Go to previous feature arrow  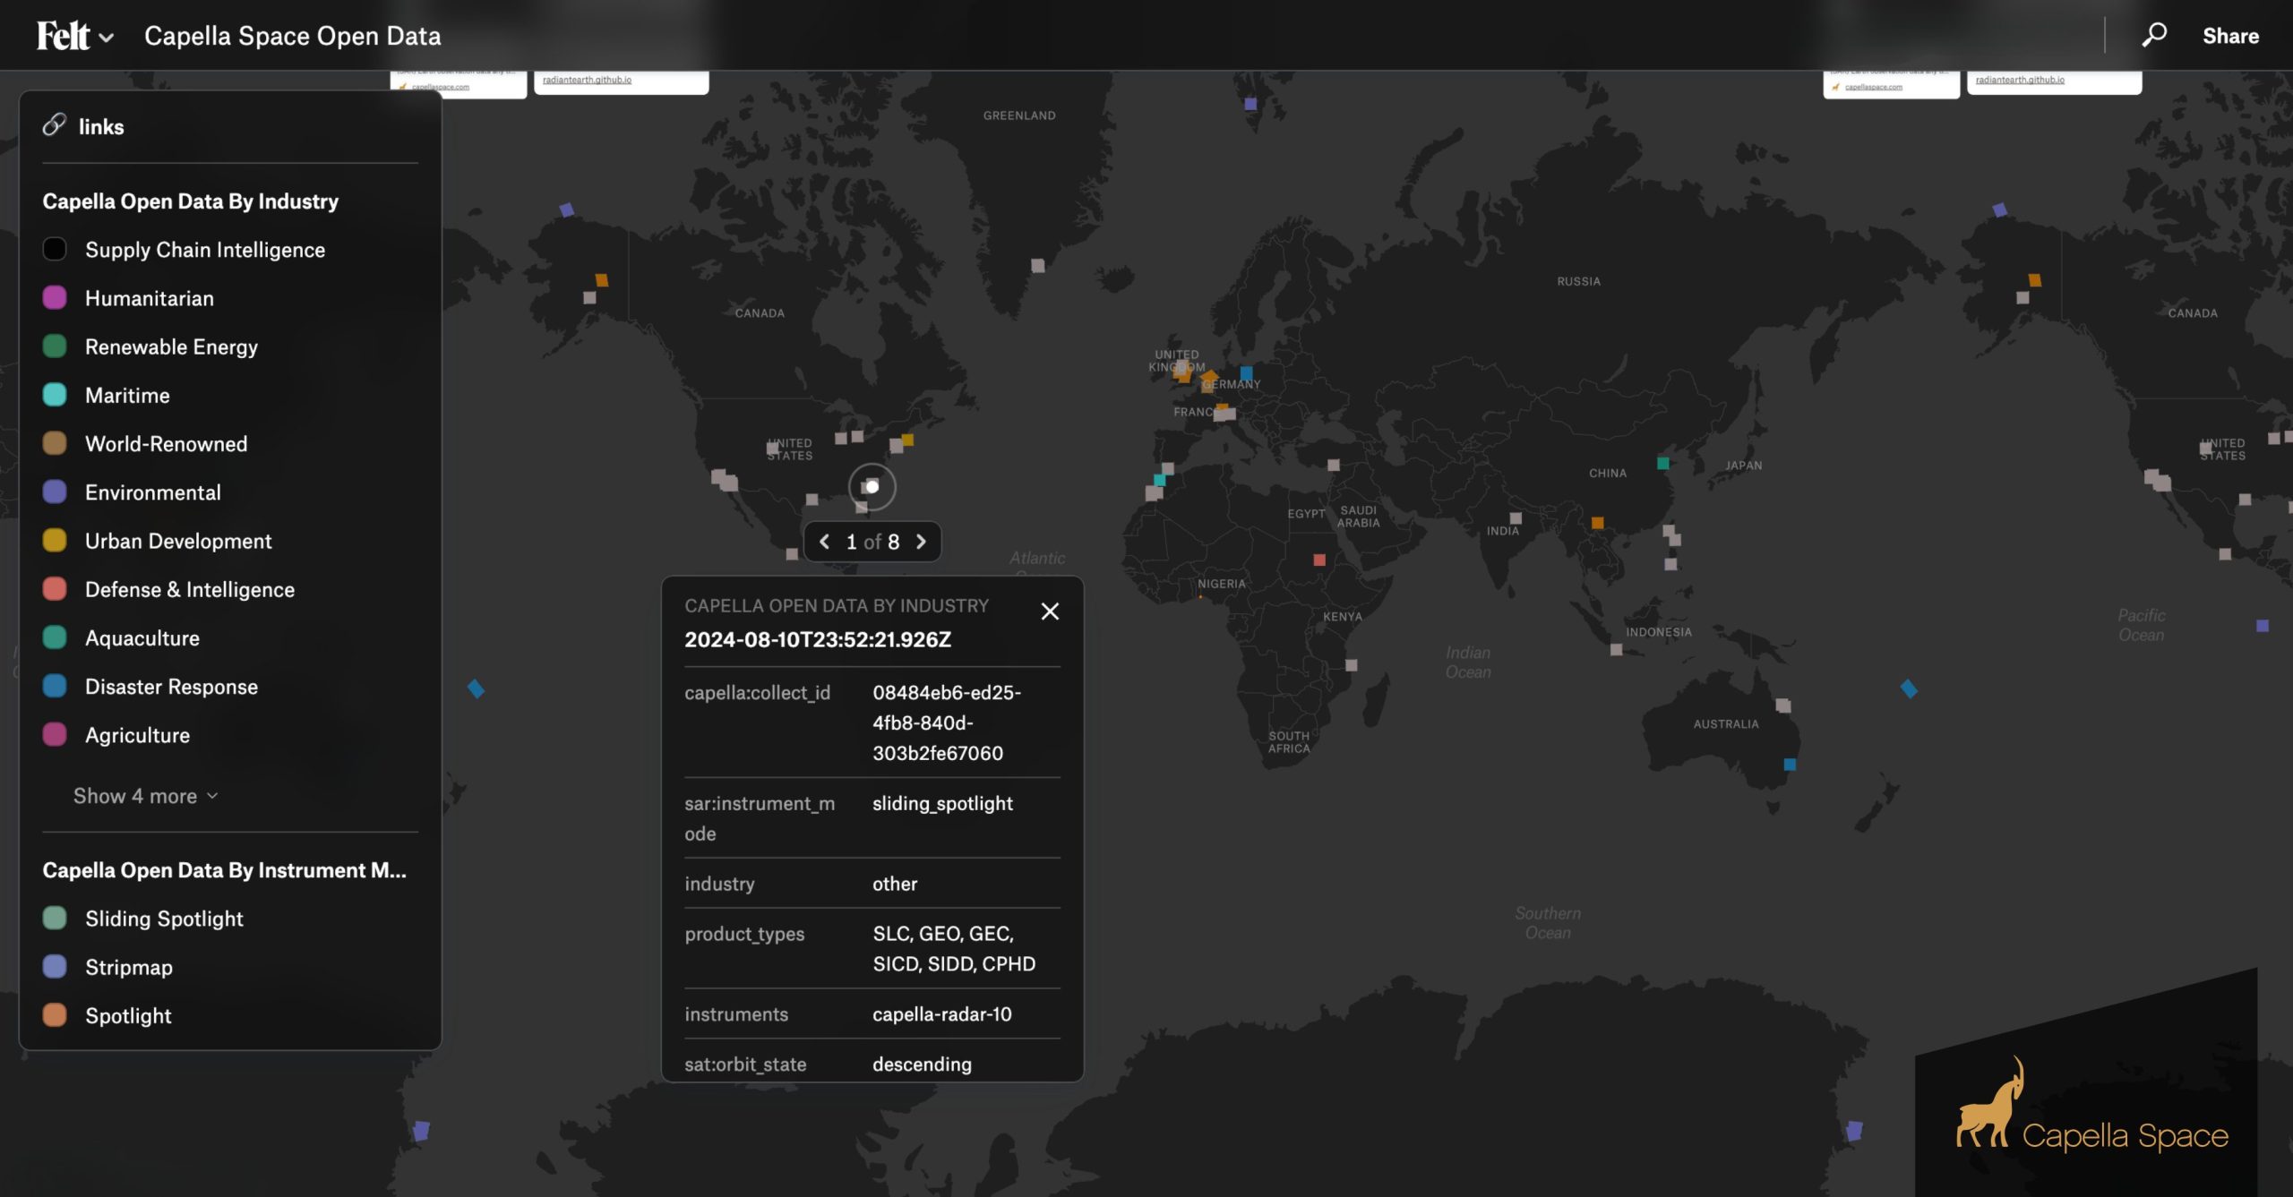click(825, 542)
